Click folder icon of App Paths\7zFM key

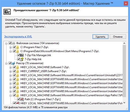pyautogui.click(x=18, y=95)
